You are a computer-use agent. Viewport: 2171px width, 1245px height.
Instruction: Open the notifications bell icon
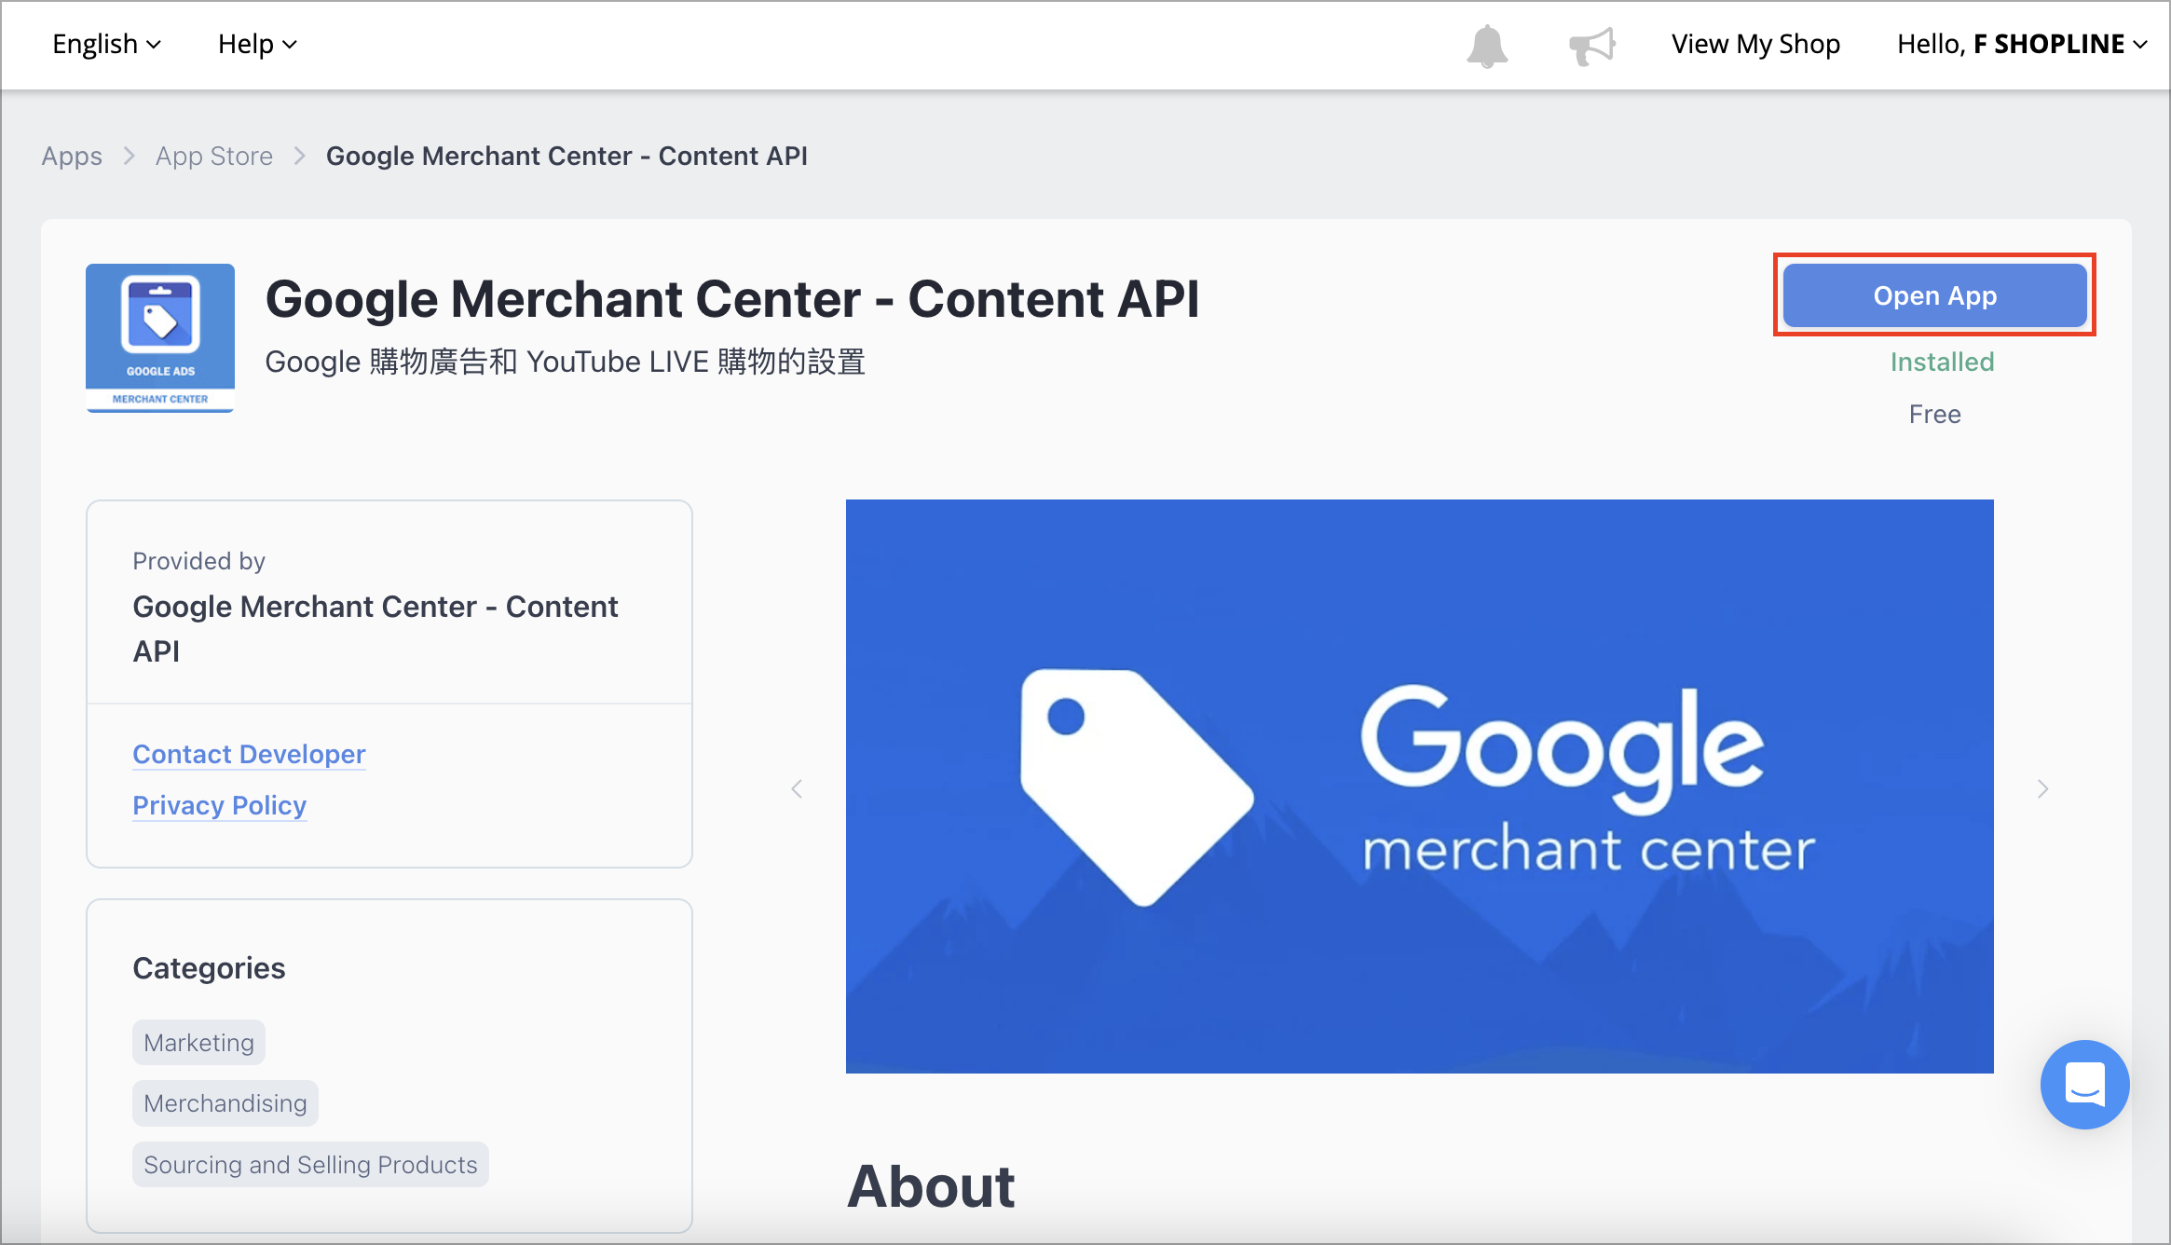1487,46
